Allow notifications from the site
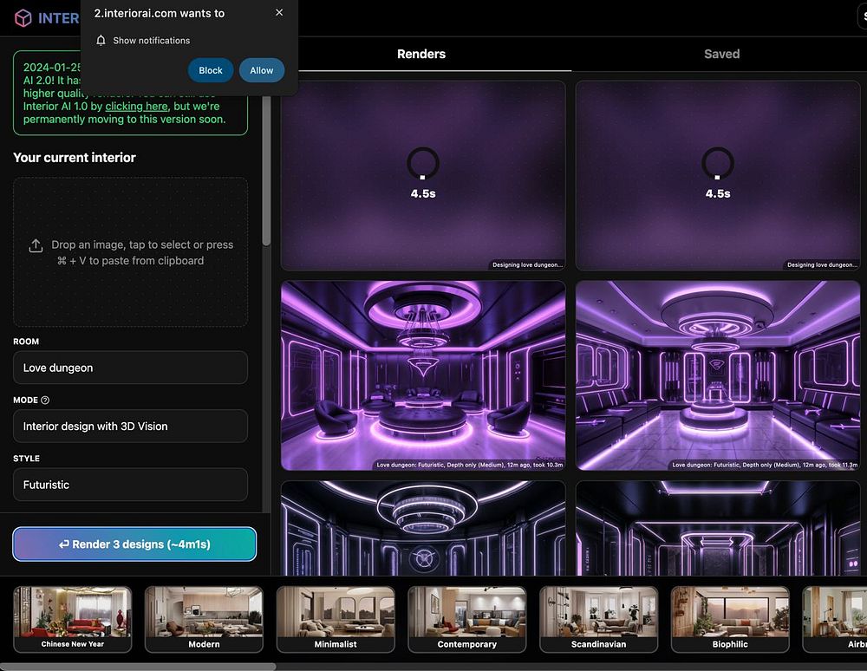 [x=262, y=70]
